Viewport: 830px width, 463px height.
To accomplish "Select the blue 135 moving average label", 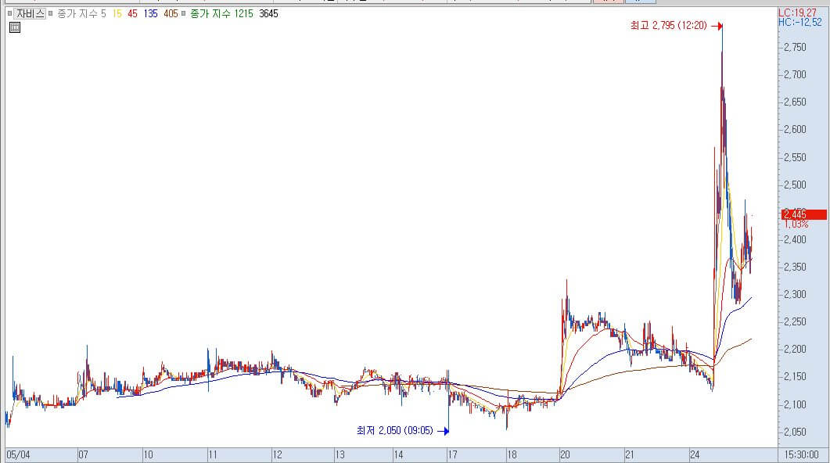I will tap(150, 14).
